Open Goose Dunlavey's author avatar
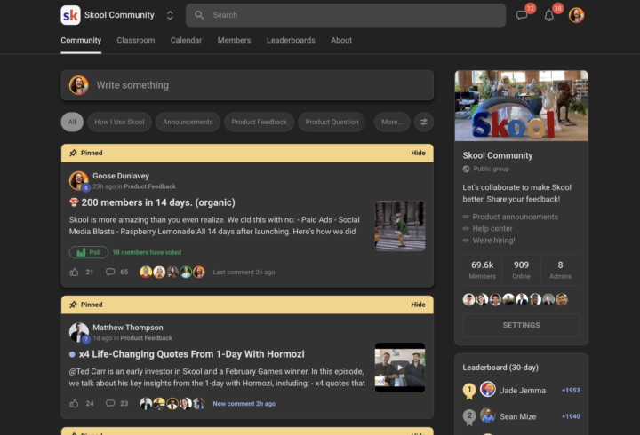This screenshot has height=435, width=640. pos(79,180)
